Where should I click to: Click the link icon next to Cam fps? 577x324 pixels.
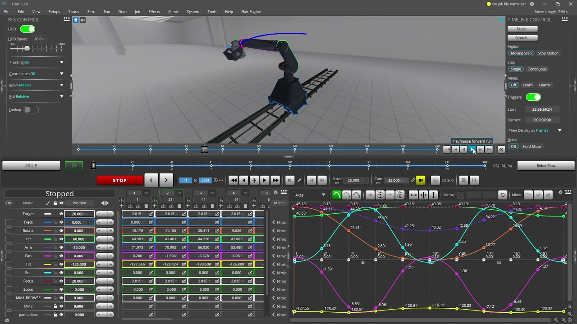click(x=412, y=180)
